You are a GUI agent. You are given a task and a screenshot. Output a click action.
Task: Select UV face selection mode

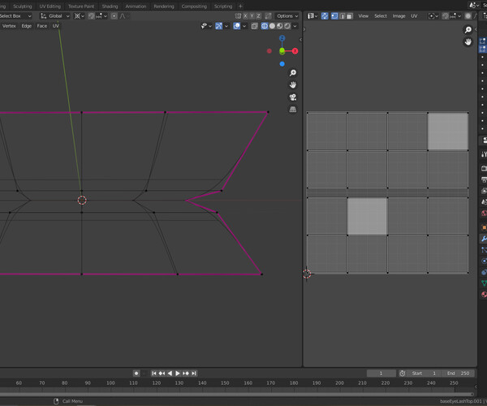349,16
